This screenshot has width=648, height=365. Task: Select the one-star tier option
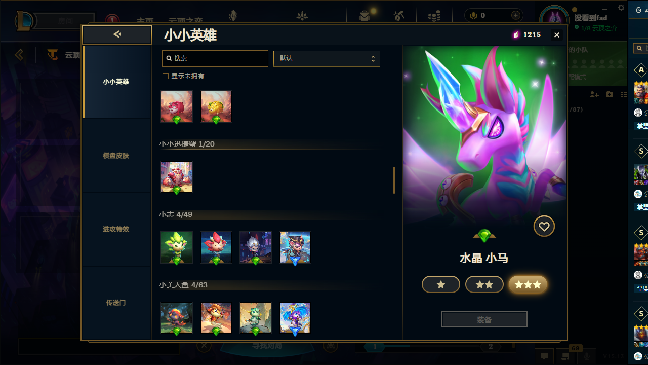tap(441, 285)
